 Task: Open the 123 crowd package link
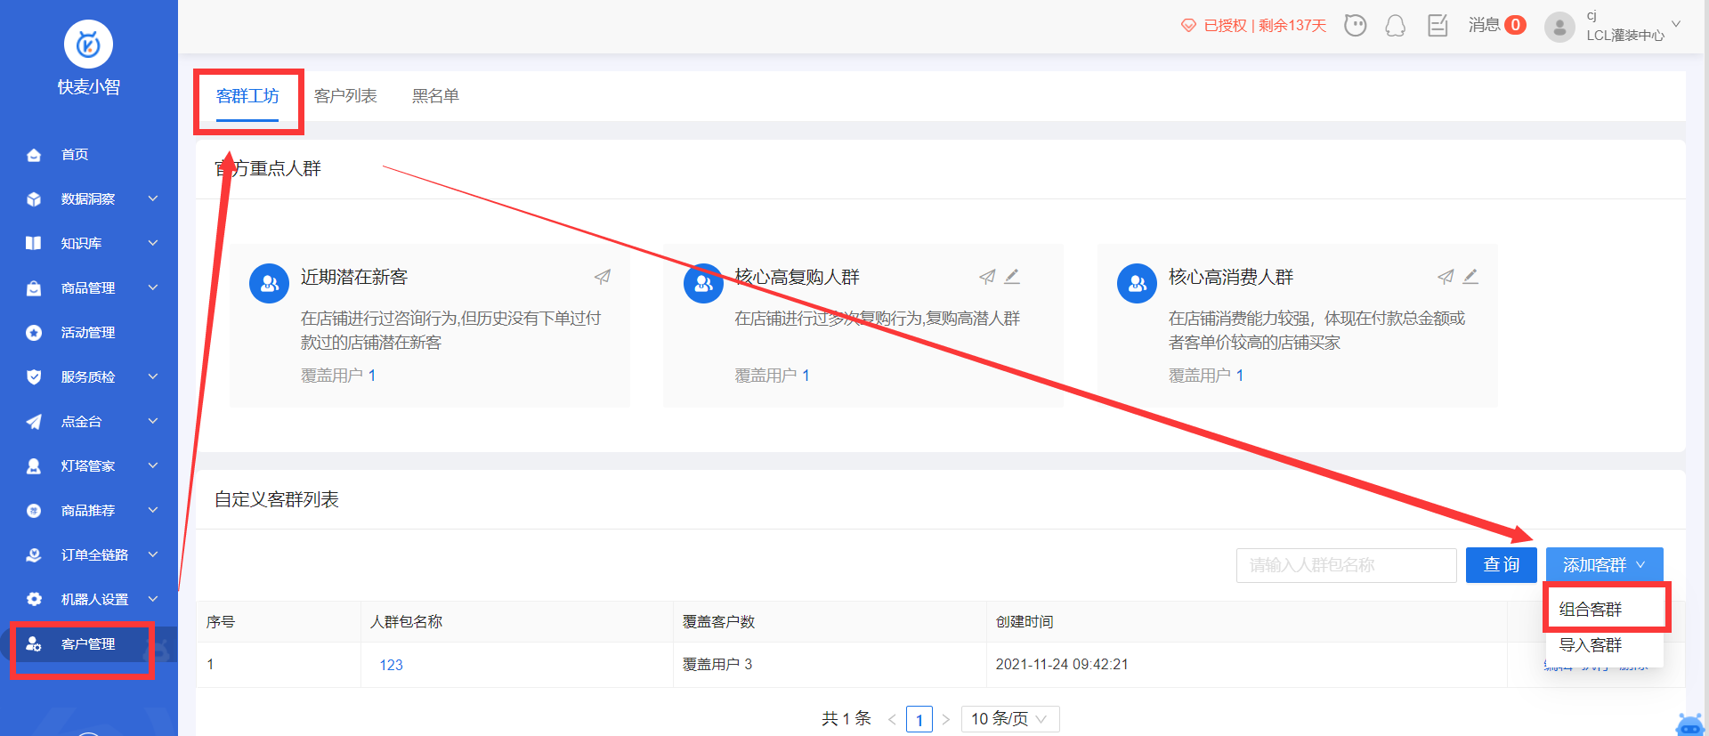click(391, 665)
